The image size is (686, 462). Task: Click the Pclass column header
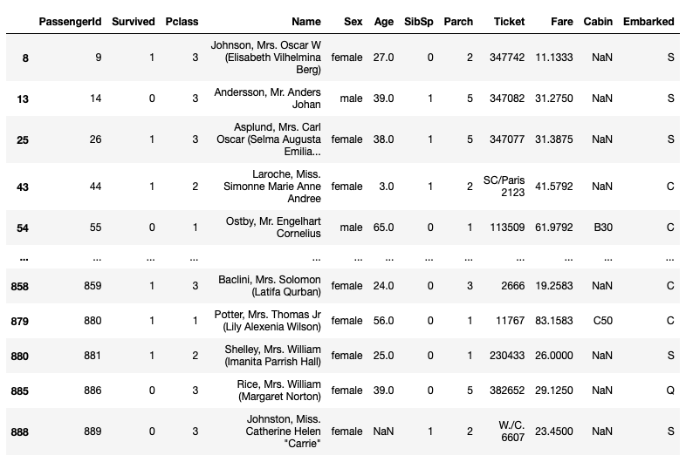coord(182,22)
